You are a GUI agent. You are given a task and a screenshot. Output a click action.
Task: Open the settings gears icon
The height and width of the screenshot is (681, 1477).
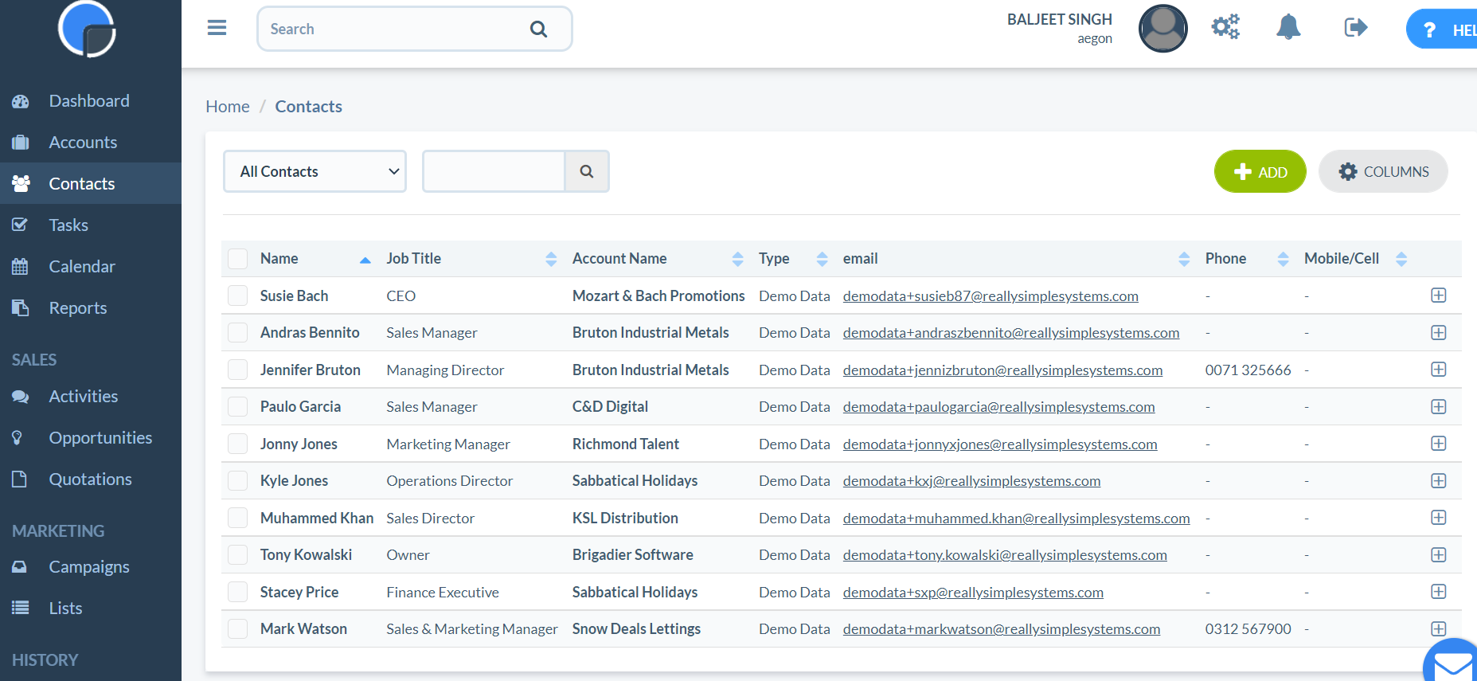[x=1225, y=27]
